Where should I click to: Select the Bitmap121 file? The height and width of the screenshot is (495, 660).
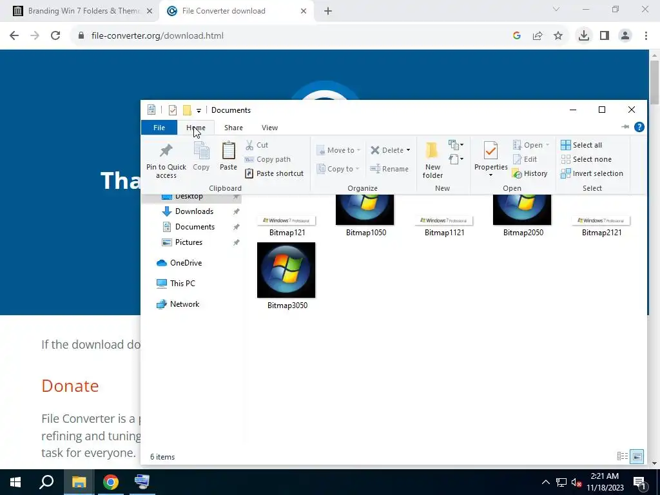287,226
